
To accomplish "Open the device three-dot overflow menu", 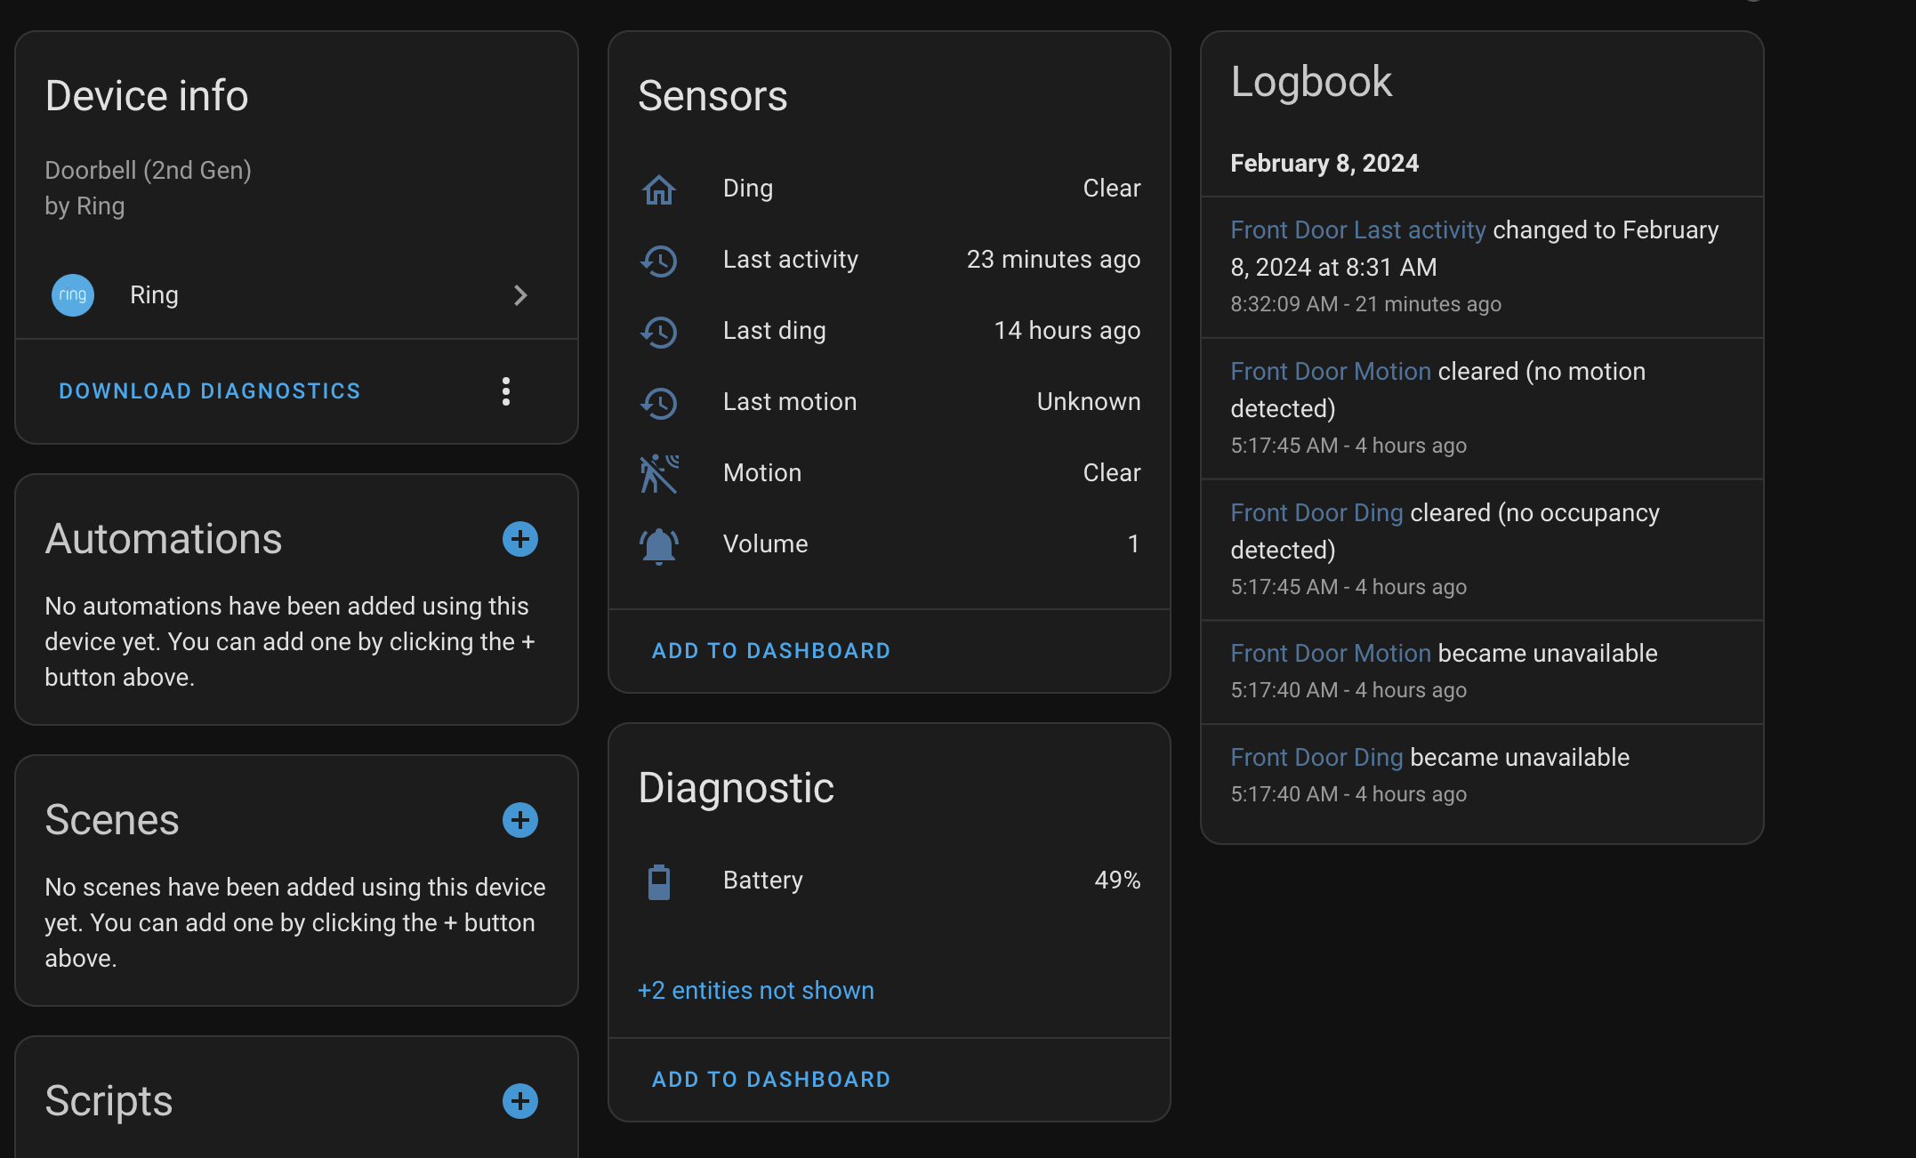I will (x=506, y=390).
